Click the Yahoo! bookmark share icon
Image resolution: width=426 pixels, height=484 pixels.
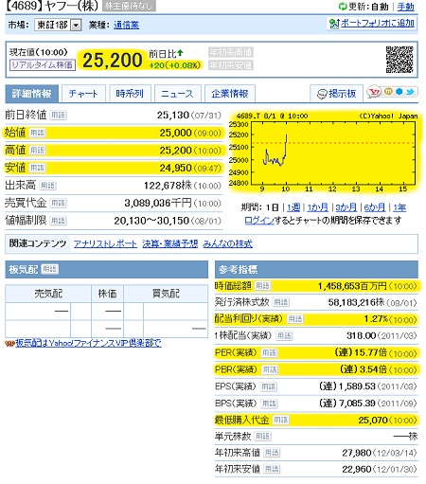(x=375, y=92)
